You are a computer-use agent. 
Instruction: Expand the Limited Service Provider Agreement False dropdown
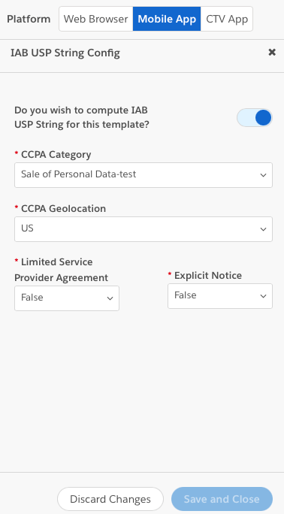click(x=67, y=298)
